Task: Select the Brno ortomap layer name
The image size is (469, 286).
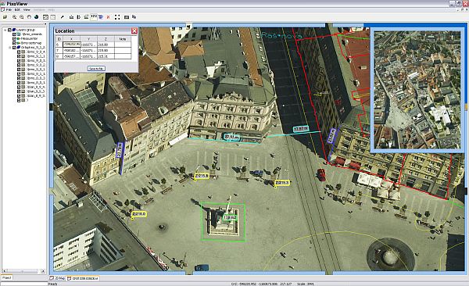Action: point(30,43)
